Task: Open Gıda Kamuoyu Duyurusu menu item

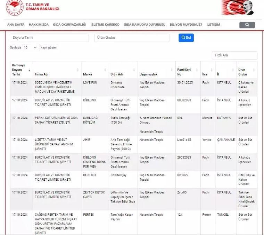Action: (145, 25)
